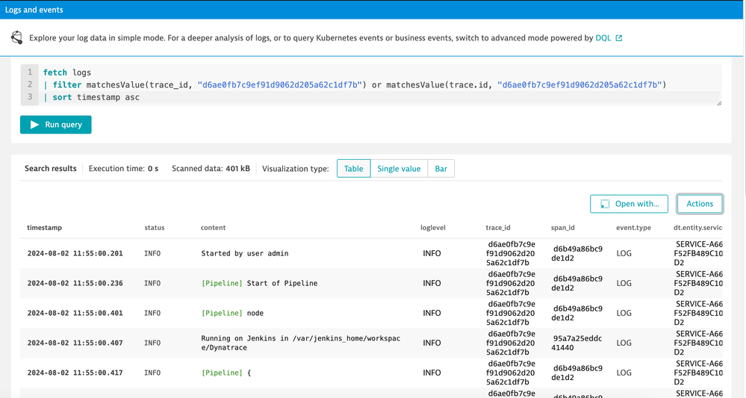Screen dimensions: 746x398
Task: Click the trace_id column header
Action: point(500,228)
